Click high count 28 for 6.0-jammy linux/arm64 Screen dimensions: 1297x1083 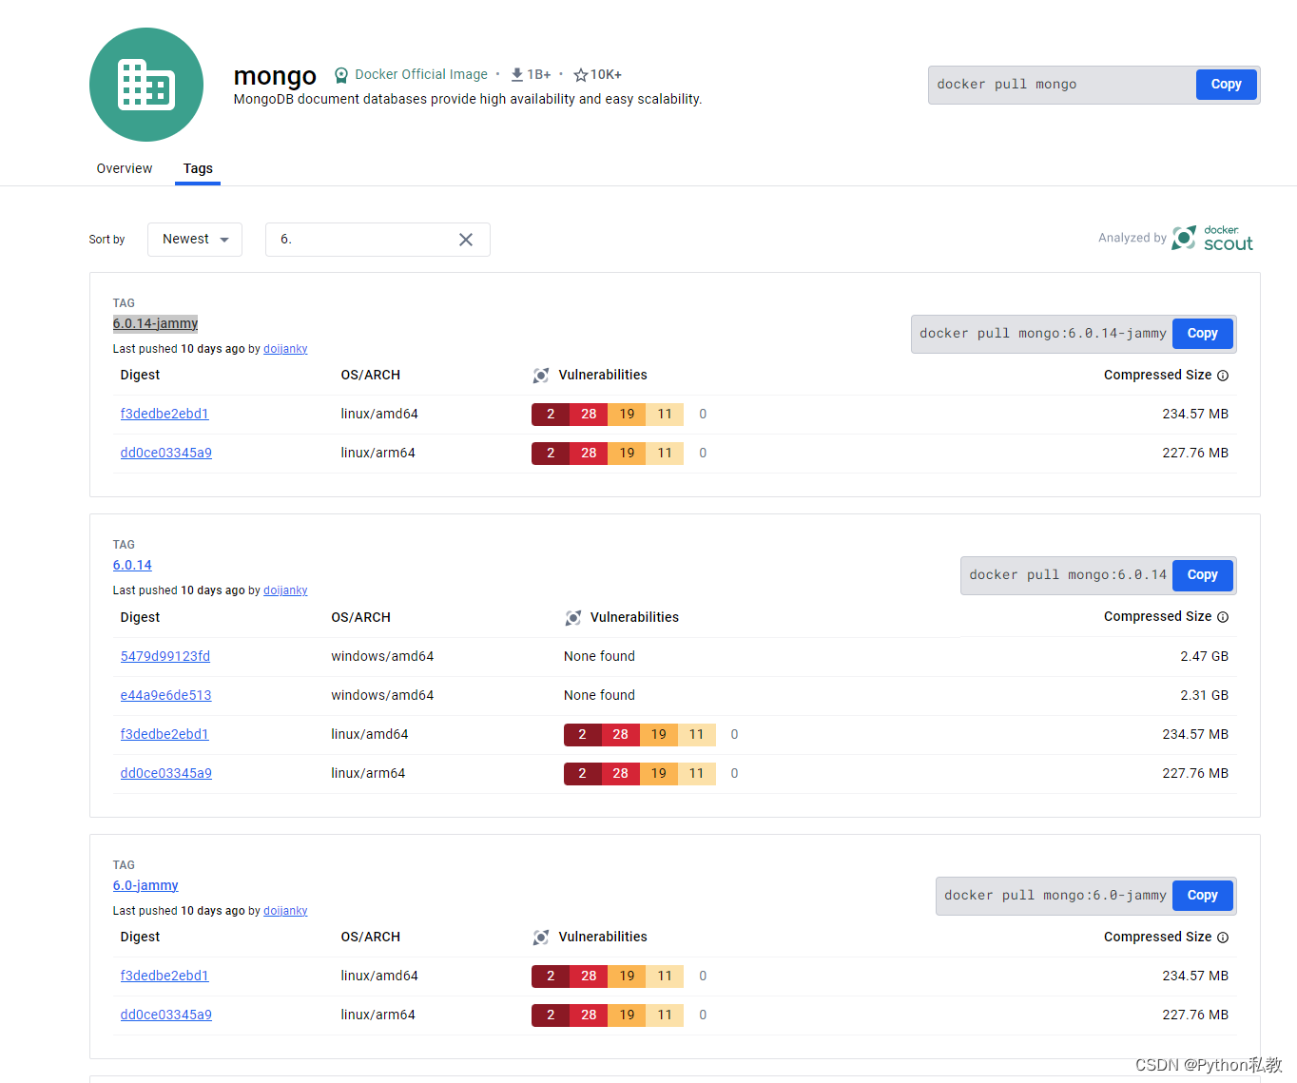[x=589, y=1015]
